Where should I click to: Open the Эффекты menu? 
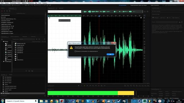coord(24,3)
